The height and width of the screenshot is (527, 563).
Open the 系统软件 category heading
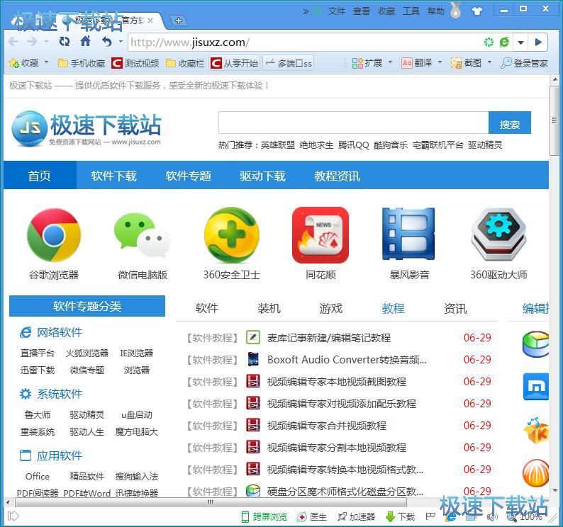60,394
